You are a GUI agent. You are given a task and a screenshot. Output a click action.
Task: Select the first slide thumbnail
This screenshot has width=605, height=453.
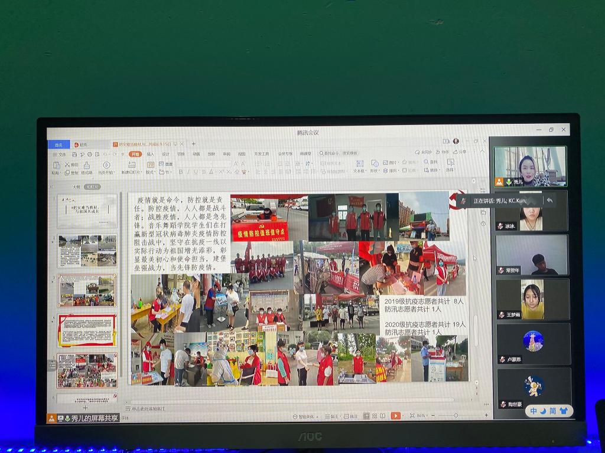pyautogui.click(x=87, y=211)
